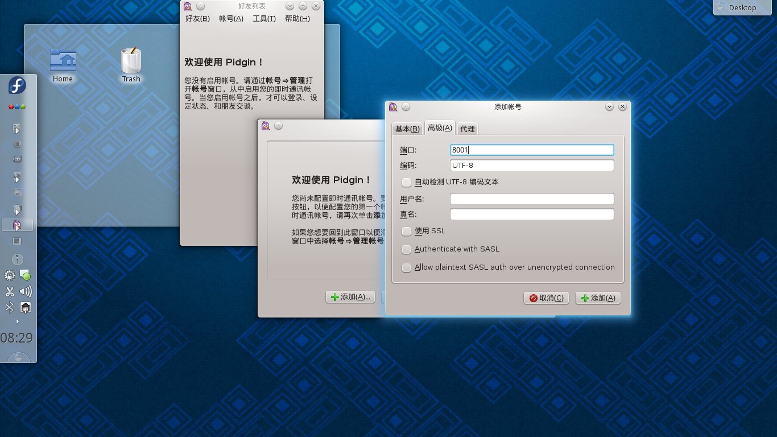This screenshot has height=437, width=777.
Task: Open the scissors clipboard tray icon
Action: [x=10, y=292]
